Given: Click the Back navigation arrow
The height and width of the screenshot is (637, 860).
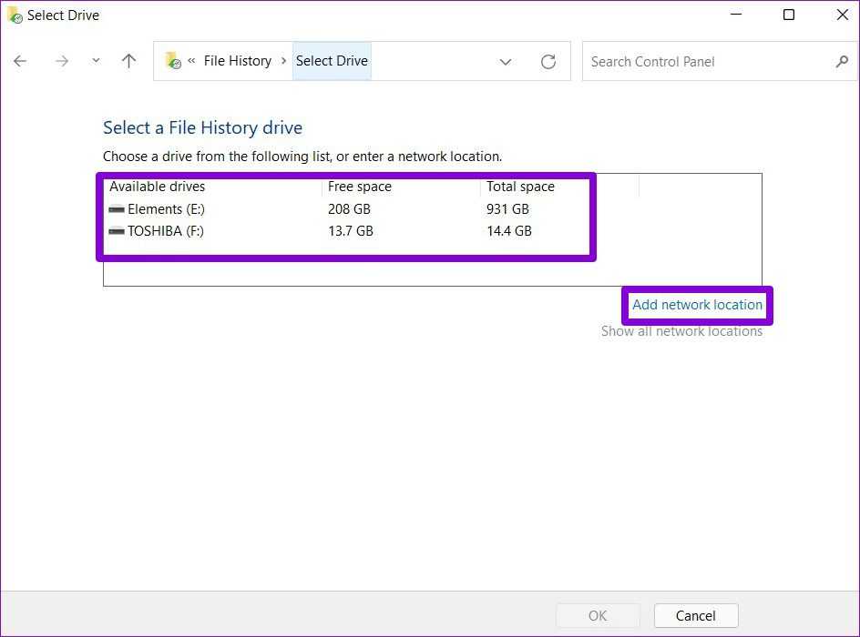Looking at the screenshot, I should tap(20, 61).
